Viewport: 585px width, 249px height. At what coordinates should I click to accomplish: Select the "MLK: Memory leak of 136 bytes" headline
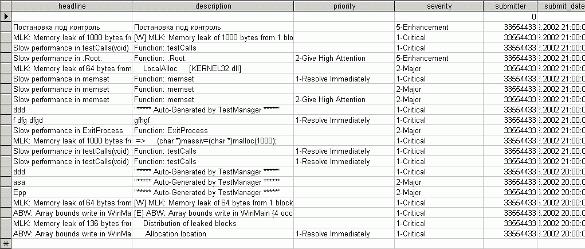[72, 223]
